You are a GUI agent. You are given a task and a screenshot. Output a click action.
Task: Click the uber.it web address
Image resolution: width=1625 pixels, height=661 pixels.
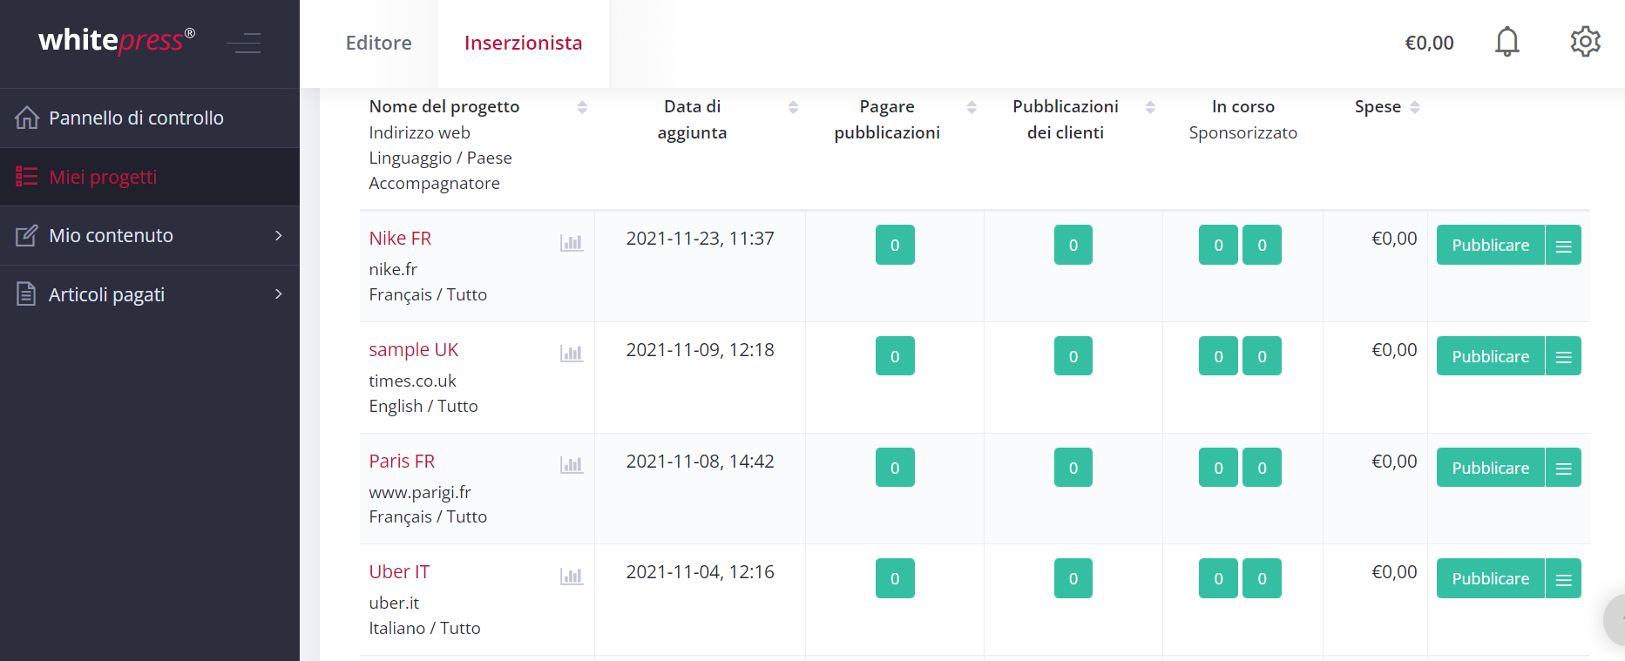click(x=394, y=603)
